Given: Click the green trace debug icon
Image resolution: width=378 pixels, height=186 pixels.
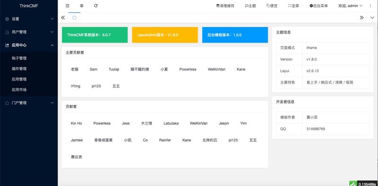Looking at the screenshot, I should tap(353, 184).
